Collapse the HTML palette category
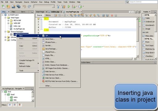The width and height of the screenshot is (158, 111). (143, 15)
